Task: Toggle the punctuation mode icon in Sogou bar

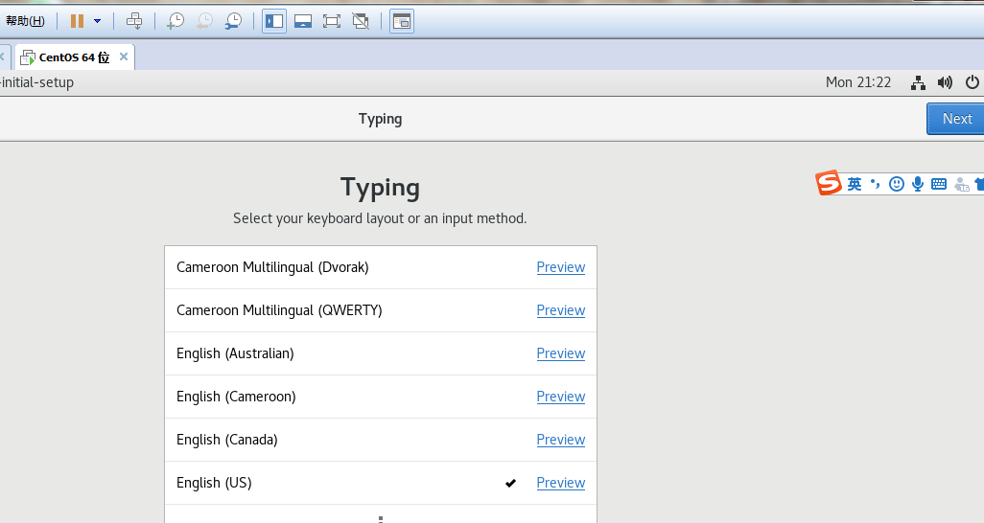Action: pos(876,184)
